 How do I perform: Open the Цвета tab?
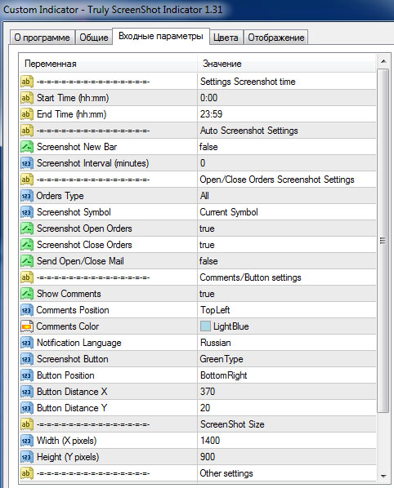click(226, 38)
